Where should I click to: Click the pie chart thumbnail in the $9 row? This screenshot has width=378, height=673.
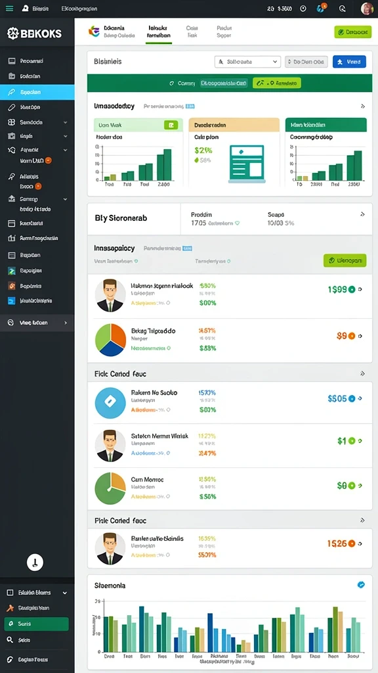(110, 340)
